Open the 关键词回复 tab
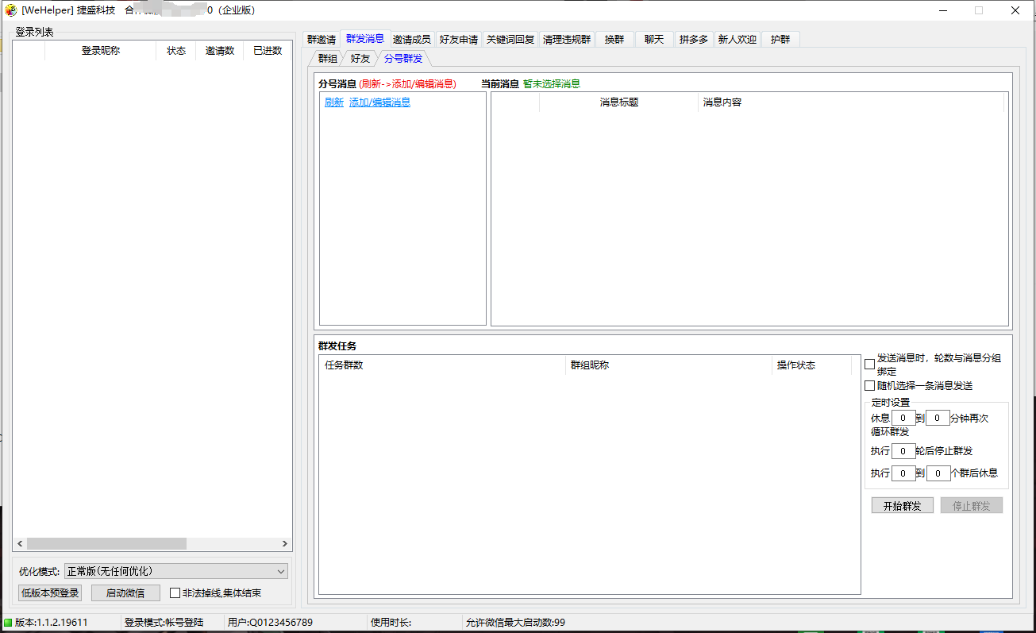Image resolution: width=1036 pixels, height=633 pixels. 510,40
